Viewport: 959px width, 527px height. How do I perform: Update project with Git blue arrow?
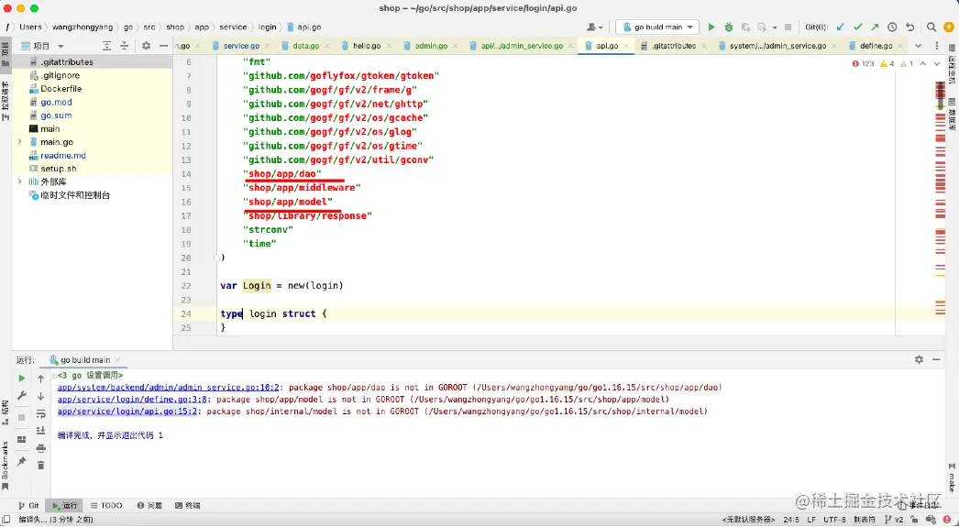(x=841, y=27)
